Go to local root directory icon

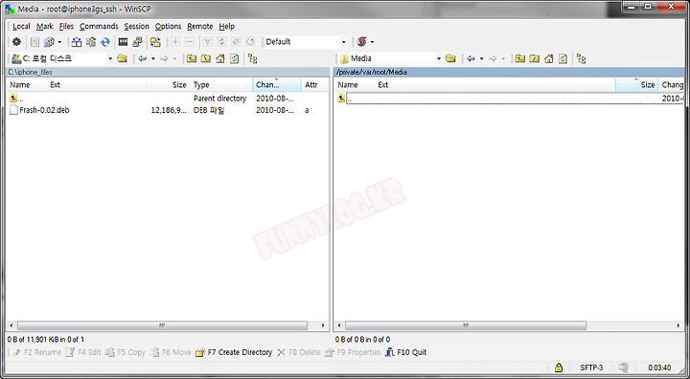(205, 58)
